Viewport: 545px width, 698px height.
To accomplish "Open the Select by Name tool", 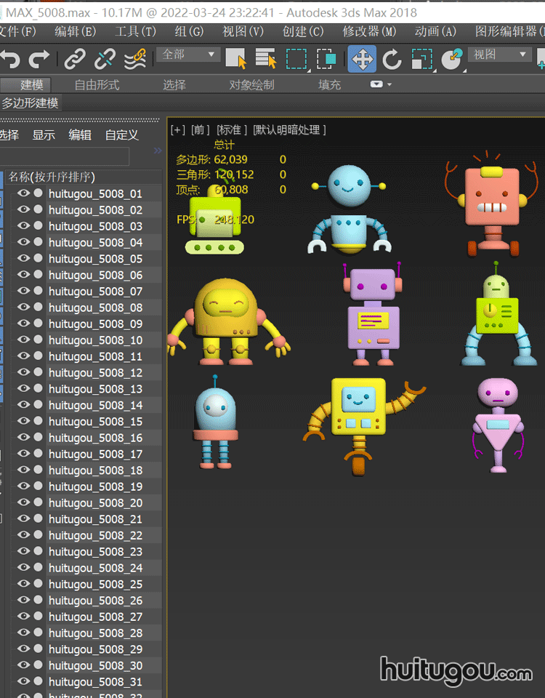I will pos(266,59).
